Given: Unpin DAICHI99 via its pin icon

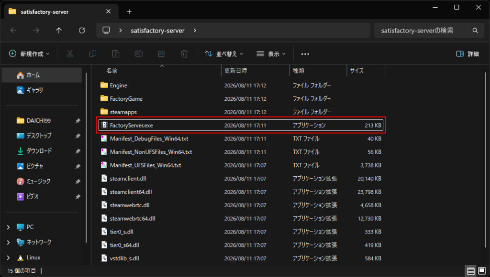Looking at the screenshot, I should click(x=78, y=121).
